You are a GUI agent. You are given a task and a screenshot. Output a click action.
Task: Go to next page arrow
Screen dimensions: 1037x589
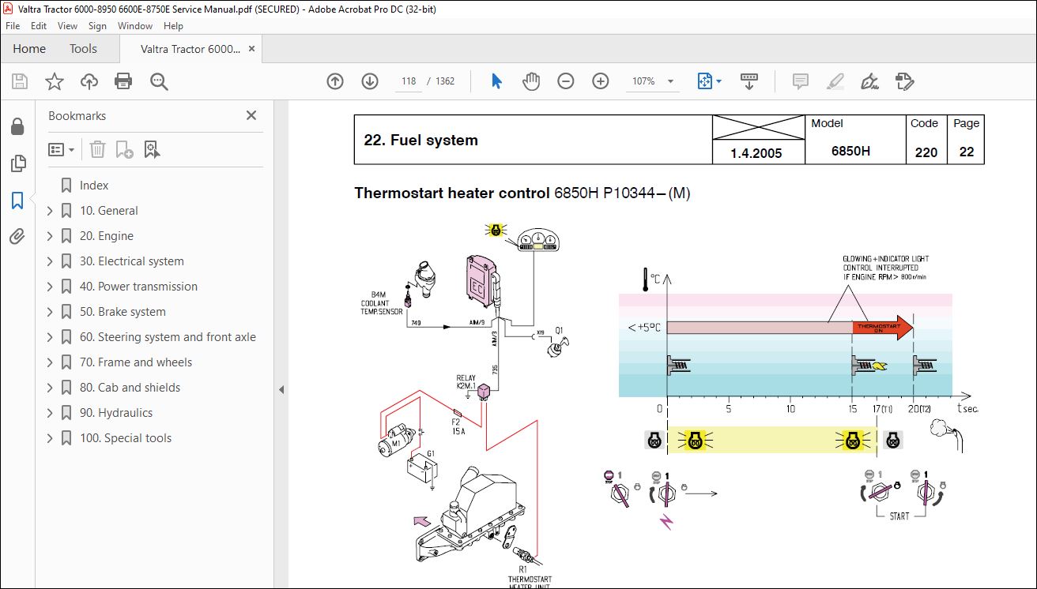point(370,81)
